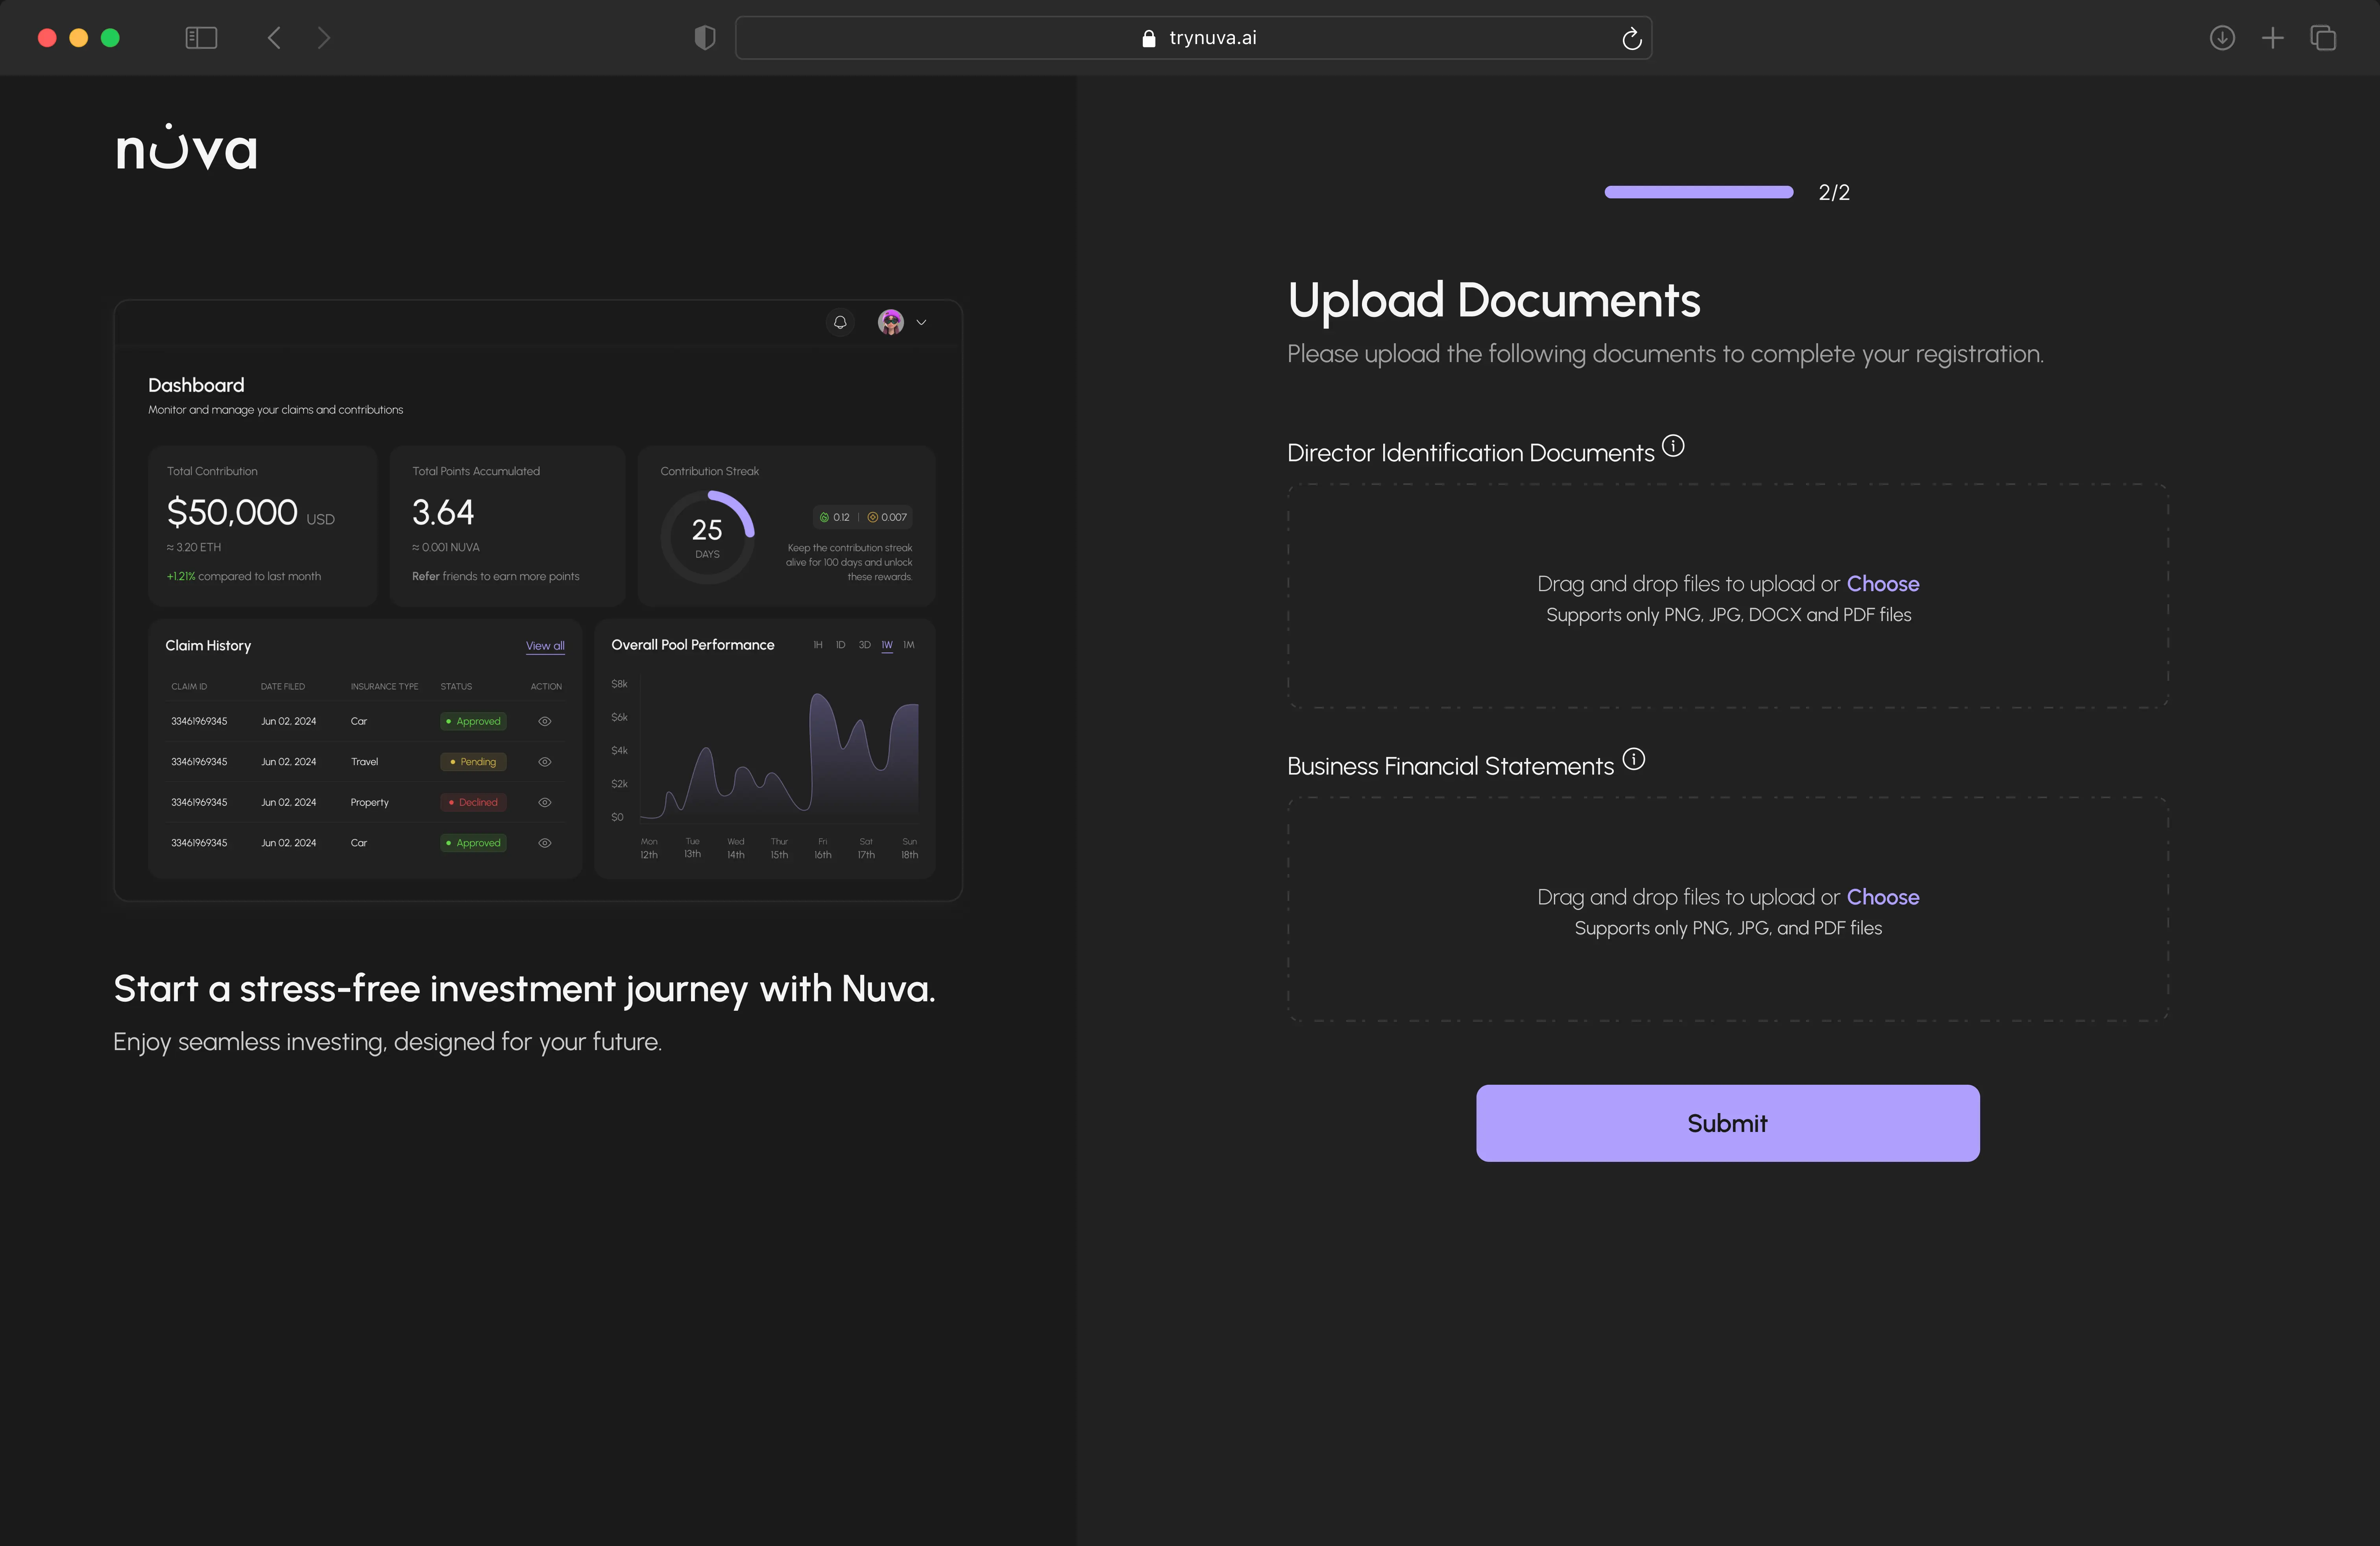Click the privacy shield icon in Safari toolbar

tap(705, 37)
